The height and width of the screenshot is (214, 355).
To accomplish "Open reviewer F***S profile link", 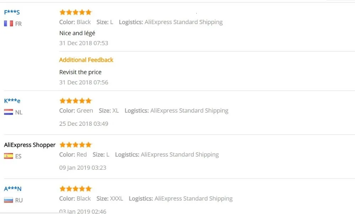I will tap(12, 12).
